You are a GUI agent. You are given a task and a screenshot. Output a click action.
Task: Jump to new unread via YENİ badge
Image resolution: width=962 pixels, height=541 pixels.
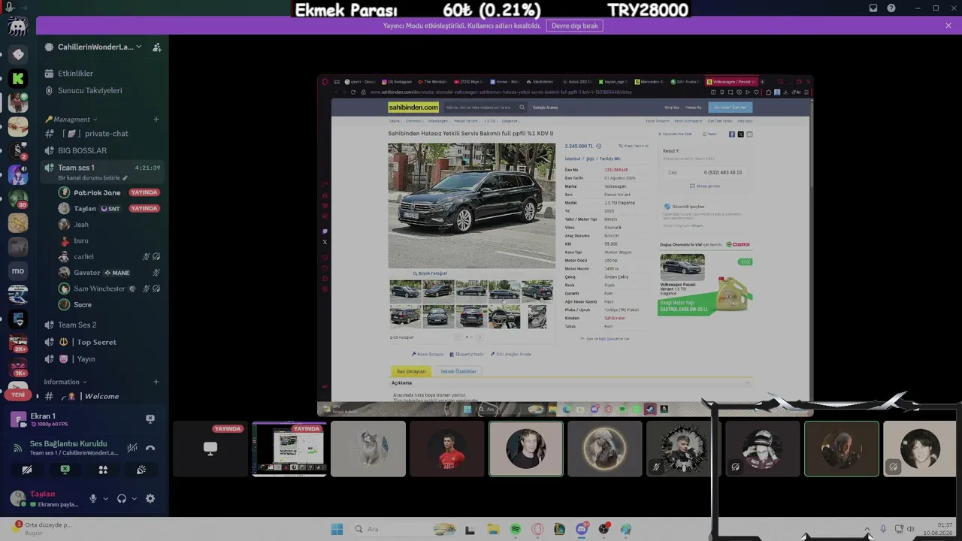[18, 394]
